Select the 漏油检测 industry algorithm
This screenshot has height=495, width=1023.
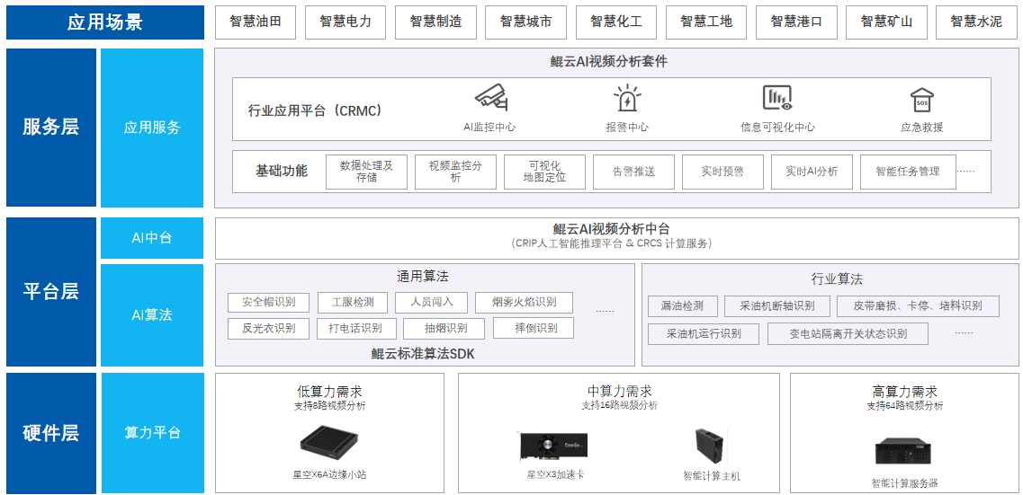[682, 306]
